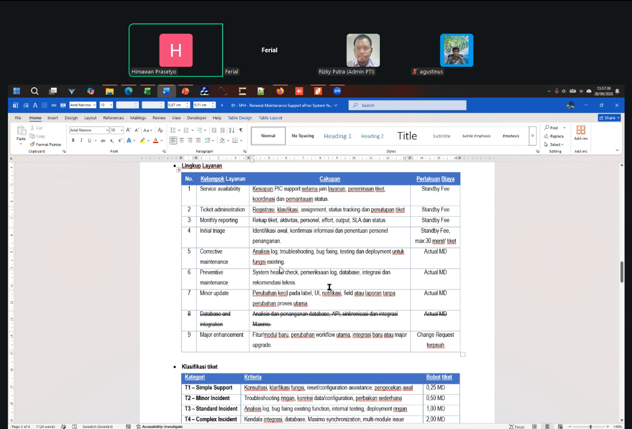Increase the paragraph indent
The width and height of the screenshot is (632, 429).
tap(222, 130)
